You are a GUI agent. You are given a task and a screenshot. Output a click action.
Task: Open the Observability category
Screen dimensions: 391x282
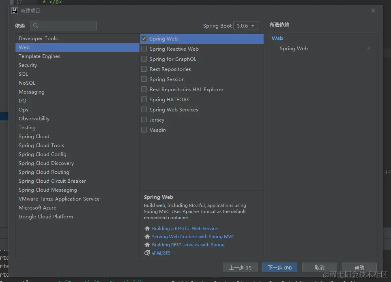(x=77, y=119)
